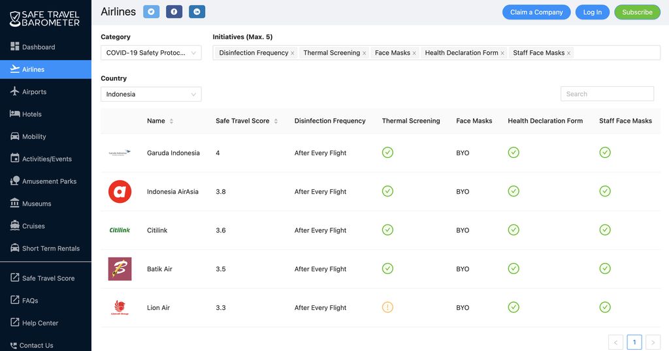This screenshot has height=351, width=669.
Task: Click Batik Air staff face masks checkmark
Action: 605,269
